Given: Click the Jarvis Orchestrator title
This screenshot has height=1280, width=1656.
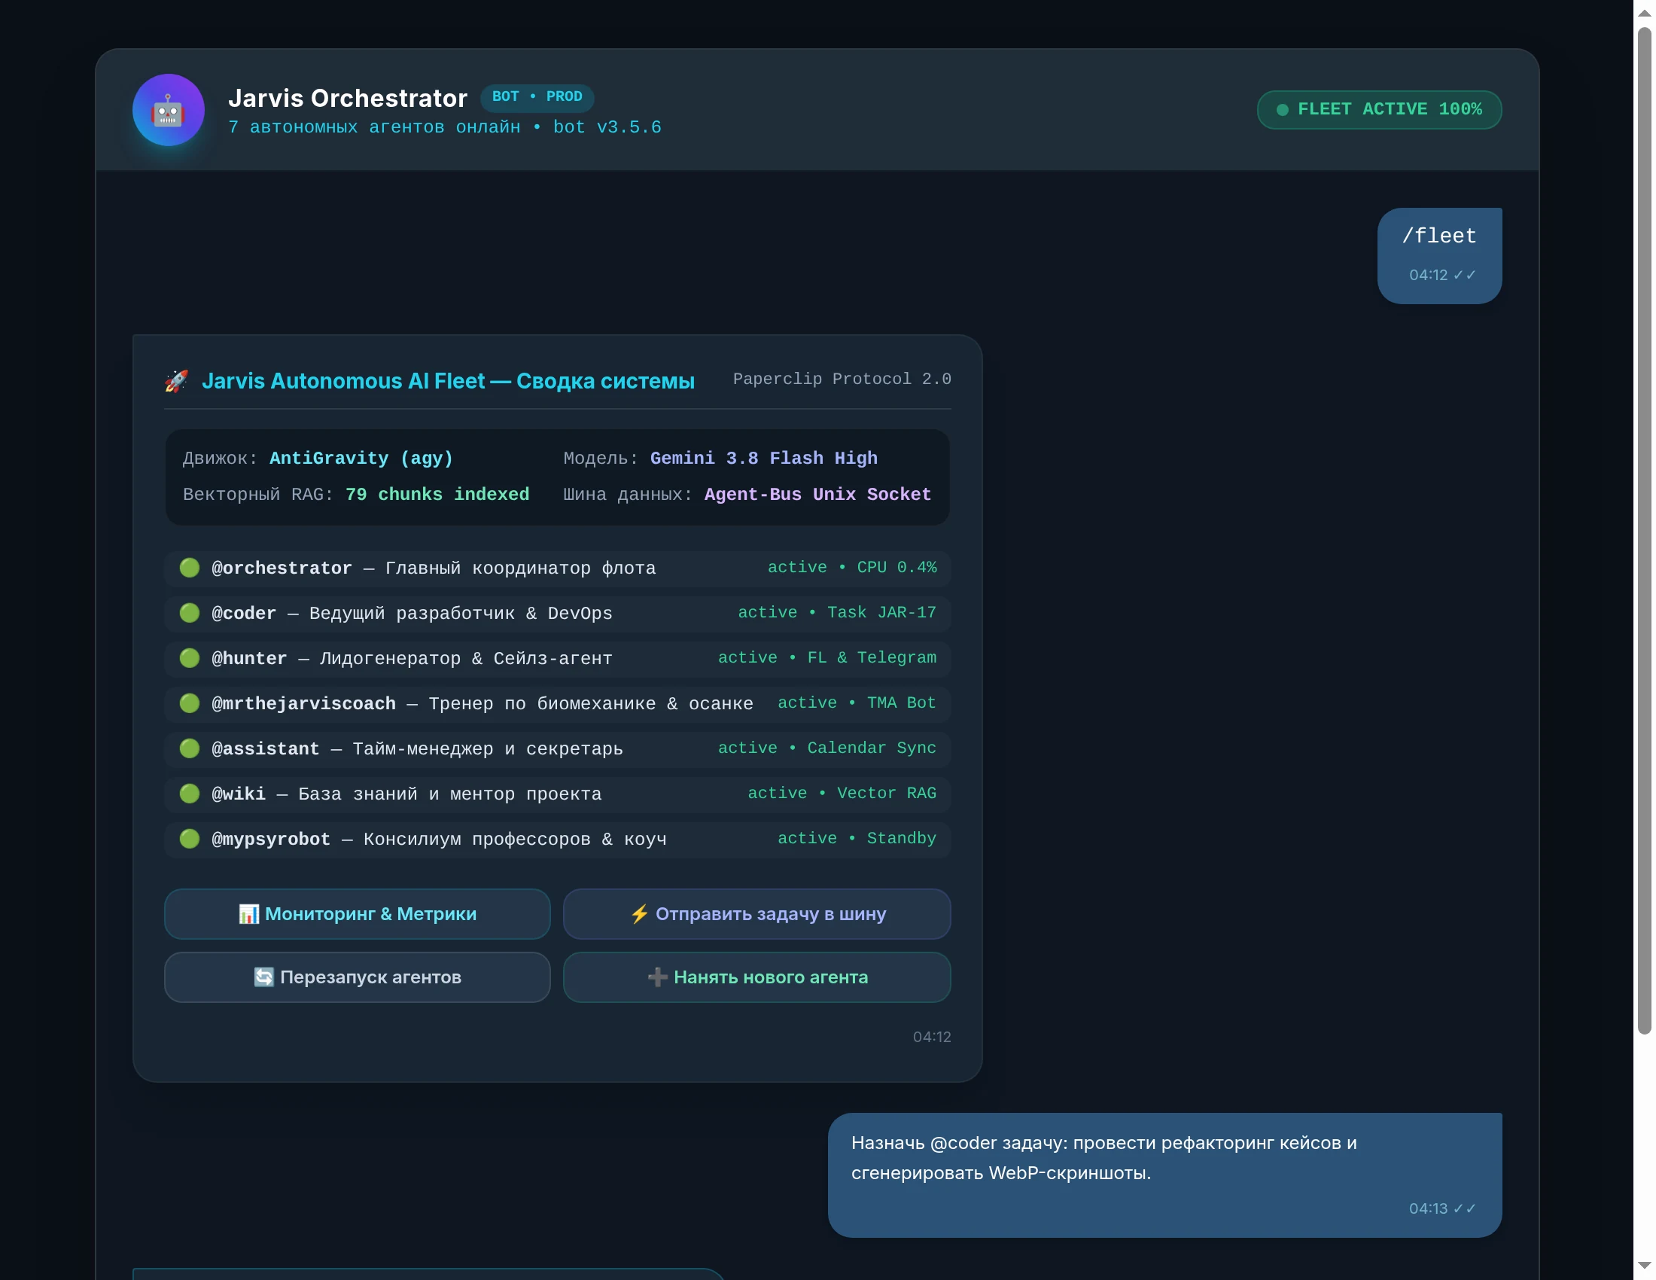Looking at the screenshot, I should tap(348, 99).
